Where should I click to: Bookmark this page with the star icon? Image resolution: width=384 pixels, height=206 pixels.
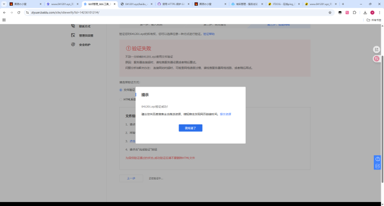(x=330, y=12)
